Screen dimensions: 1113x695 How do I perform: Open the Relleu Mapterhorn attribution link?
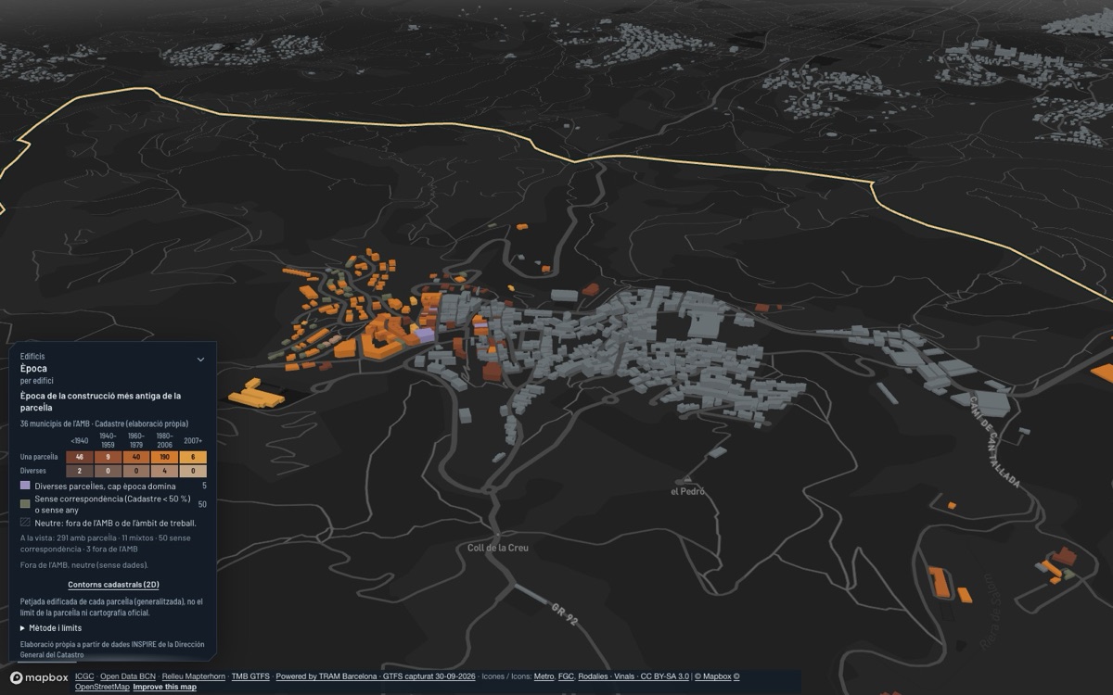(193, 676)
